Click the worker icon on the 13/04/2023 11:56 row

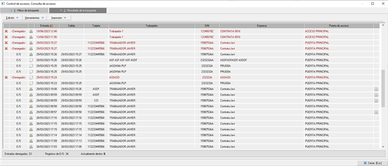(x=31, y=37)
